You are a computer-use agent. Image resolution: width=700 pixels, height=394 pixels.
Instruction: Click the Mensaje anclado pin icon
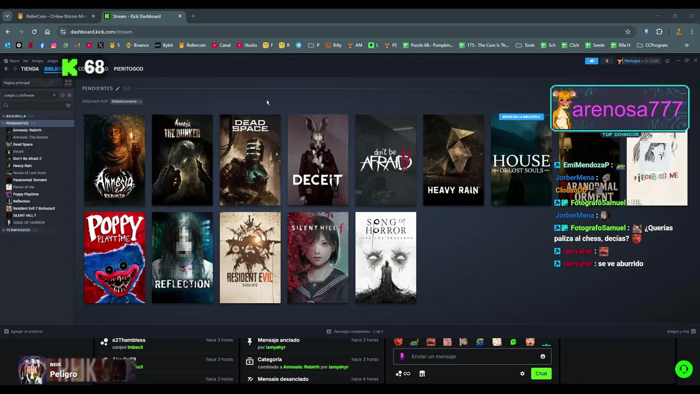point(249,341)
